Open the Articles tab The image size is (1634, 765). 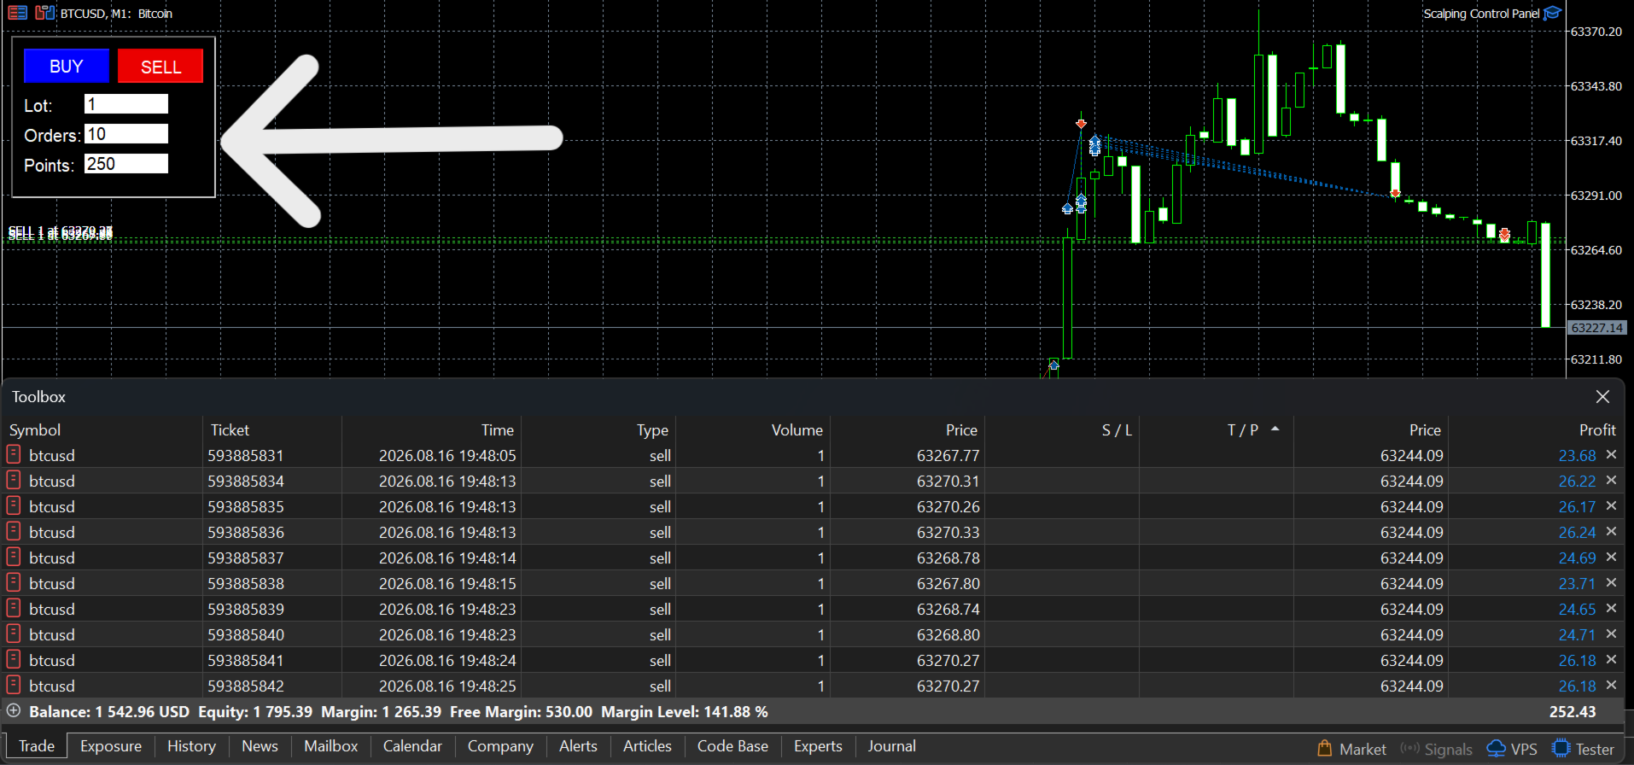point(647,746)
